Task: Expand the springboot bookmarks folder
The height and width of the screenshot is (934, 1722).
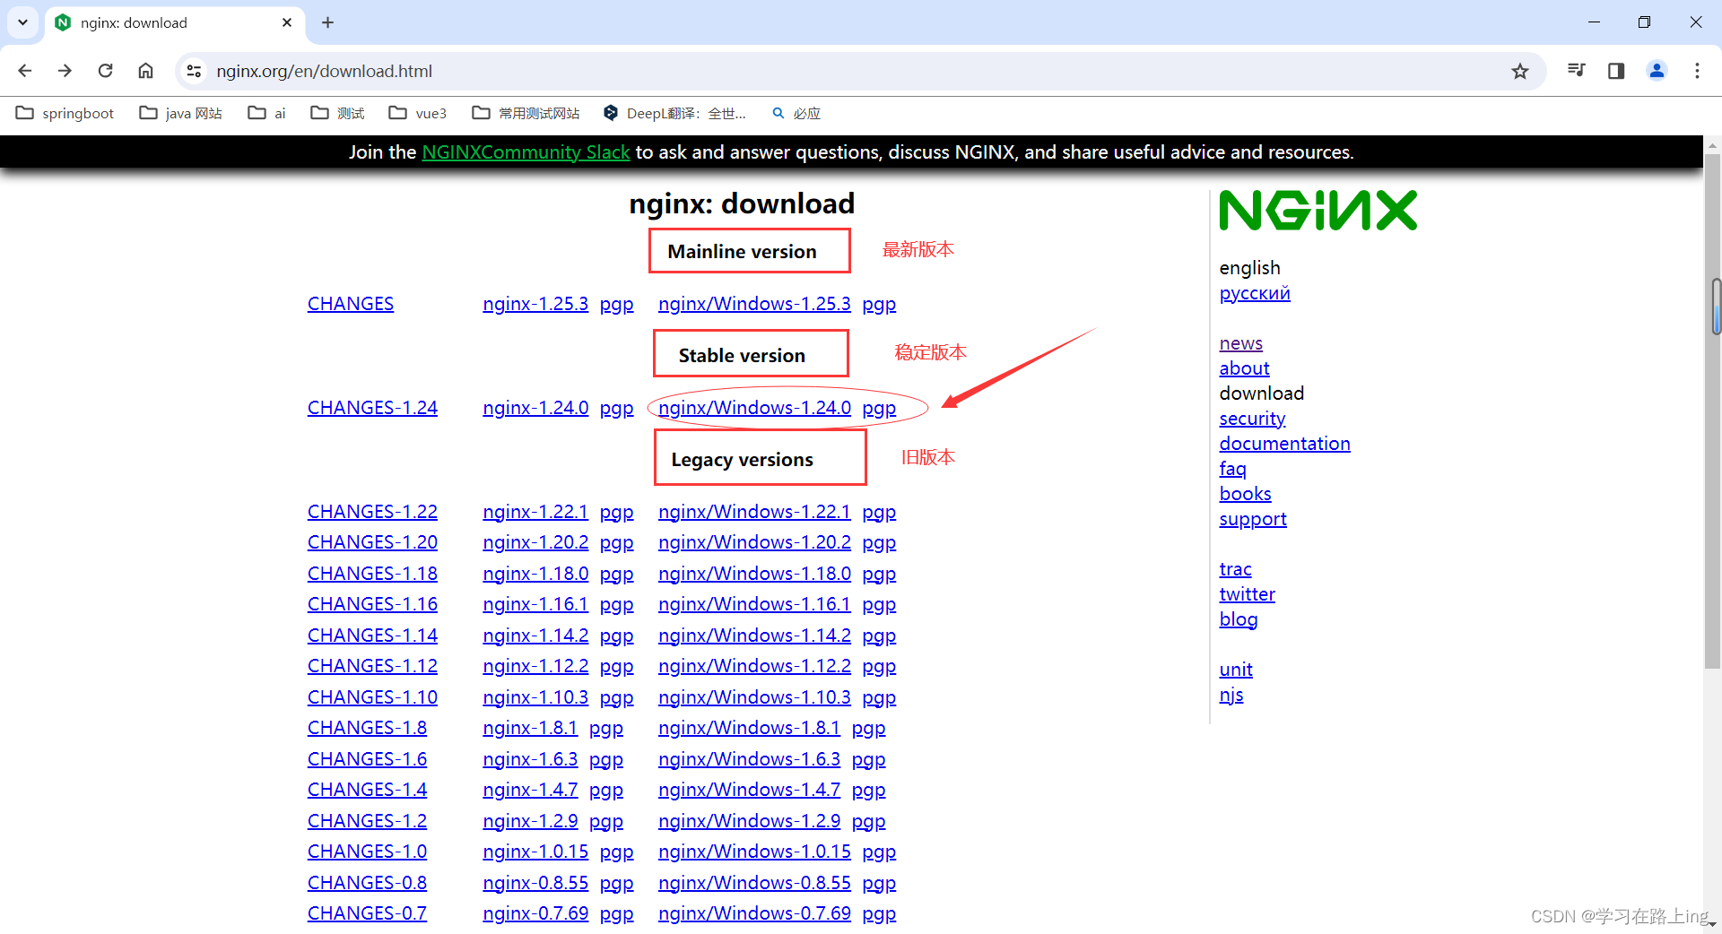Action: (x=65, y=113)
